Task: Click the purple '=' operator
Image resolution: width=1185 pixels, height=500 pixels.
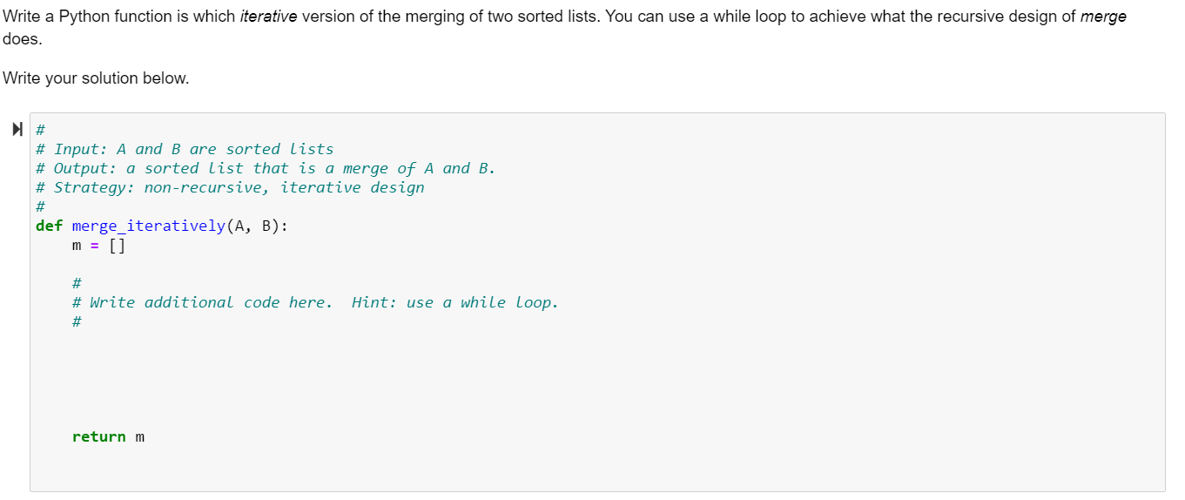Action: coord(94,246)
